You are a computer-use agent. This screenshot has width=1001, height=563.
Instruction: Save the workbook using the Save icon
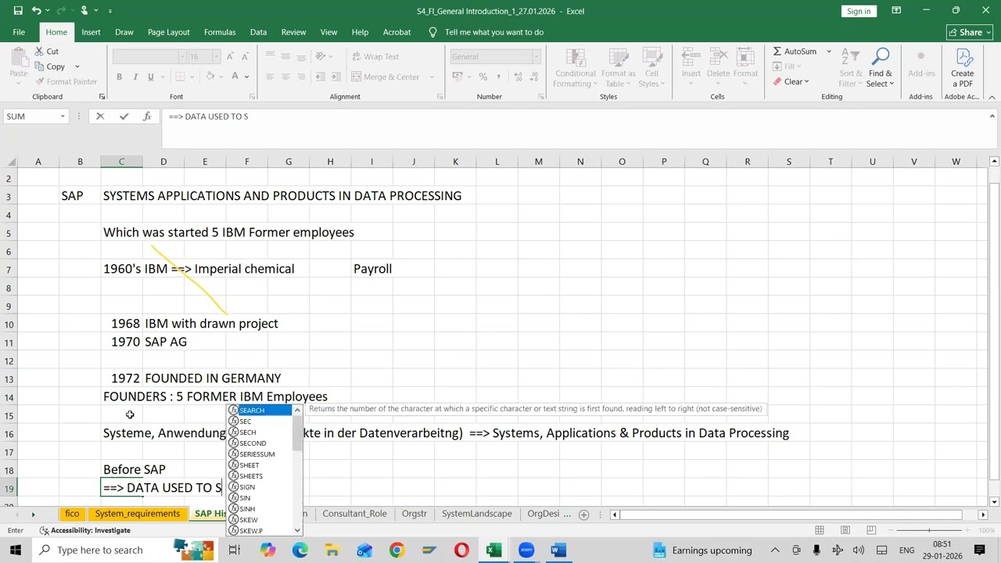[18, 11]
